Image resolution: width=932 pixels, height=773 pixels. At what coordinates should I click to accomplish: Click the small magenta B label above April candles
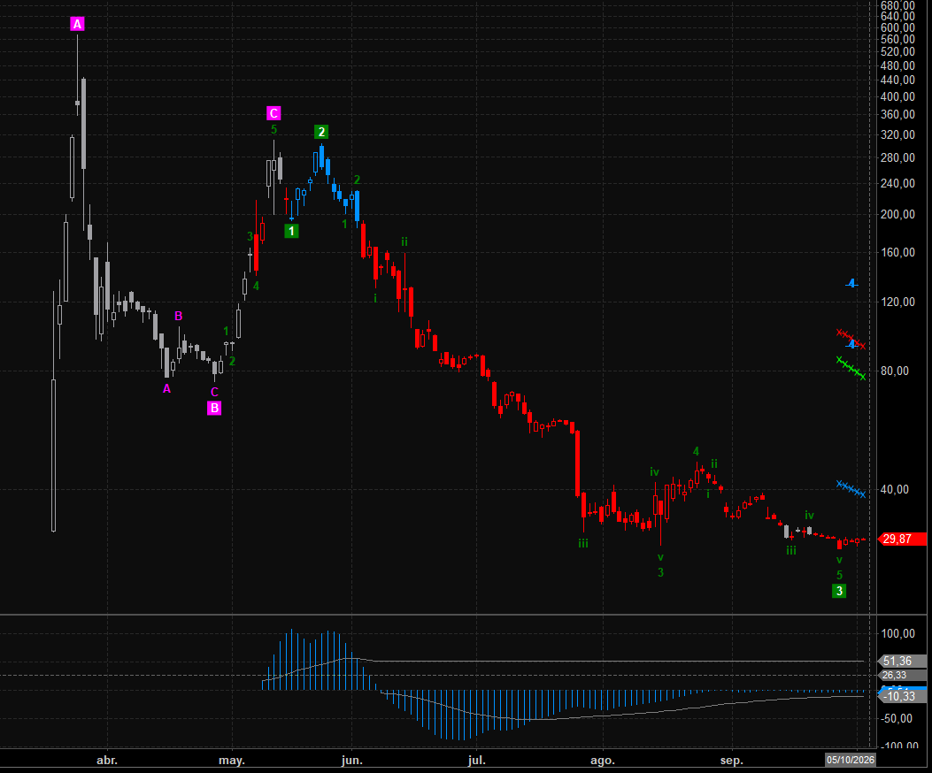point(178,316)
